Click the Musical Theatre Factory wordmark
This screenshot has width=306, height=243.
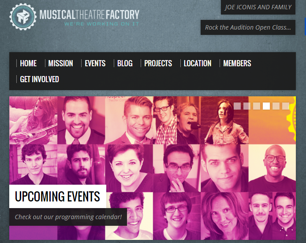point(90,15)
